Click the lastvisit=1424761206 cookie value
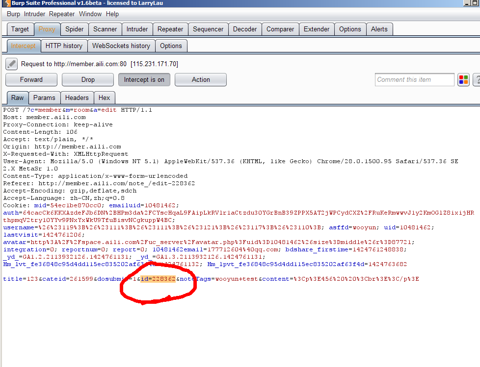 click(44, 235)
